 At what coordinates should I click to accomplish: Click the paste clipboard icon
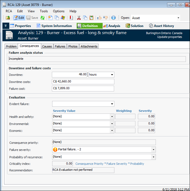[x=91, y=18]
